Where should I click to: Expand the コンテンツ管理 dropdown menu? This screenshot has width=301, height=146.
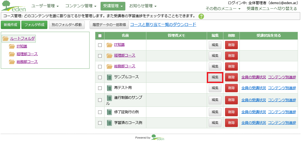(x=81, y=6)
